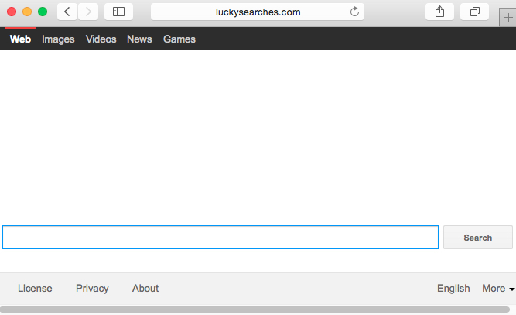The image size is (516, 315).
Task: Open the Games tab
Action: coord(179,39)
